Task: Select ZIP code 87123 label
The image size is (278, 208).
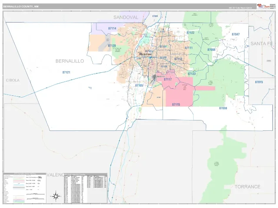Action: 192,74
